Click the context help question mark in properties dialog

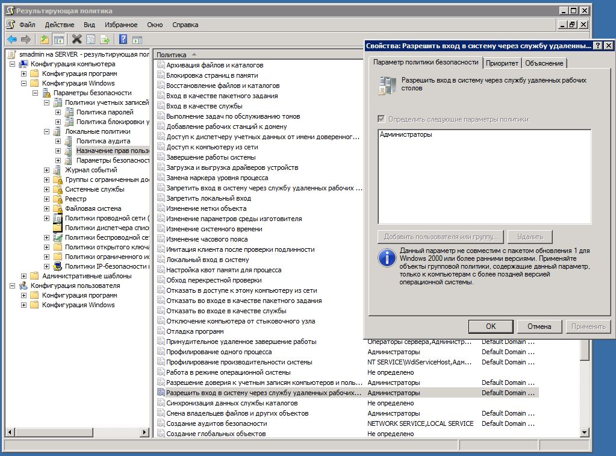click(597, 46)
